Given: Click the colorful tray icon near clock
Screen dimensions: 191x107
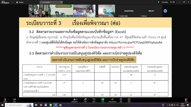Looking at the screenshot, I should click(x=163, y=105).
